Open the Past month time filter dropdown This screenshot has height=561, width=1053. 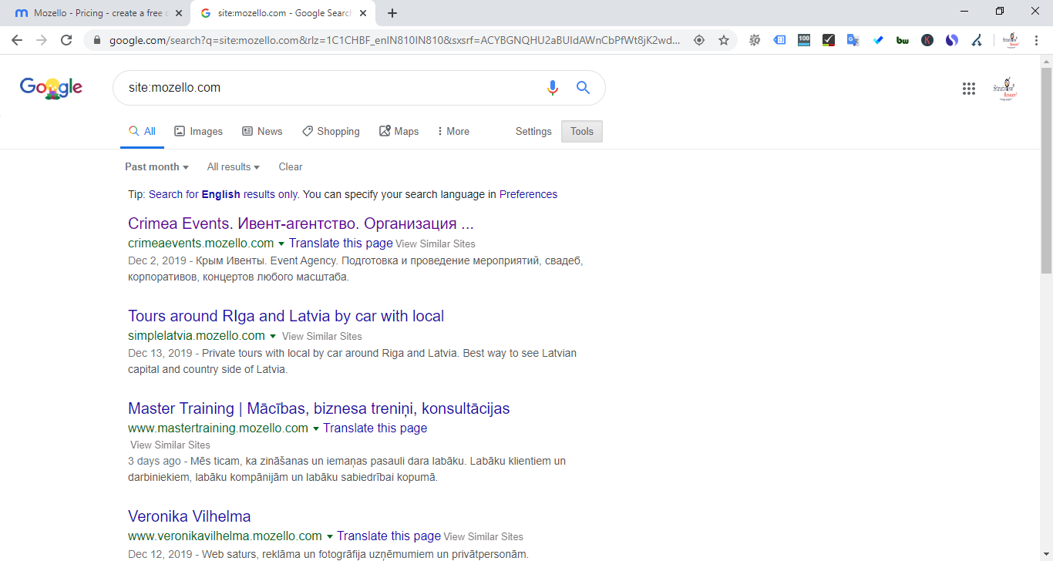point(157,167)
